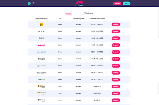Select the MiFinity payment logo
Screen dimensions: 159x105
point(41,52)
